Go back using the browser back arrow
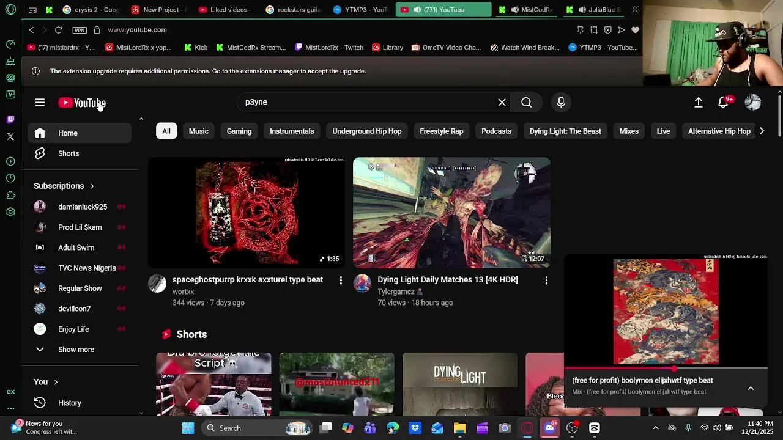 [x=31, y=30]
